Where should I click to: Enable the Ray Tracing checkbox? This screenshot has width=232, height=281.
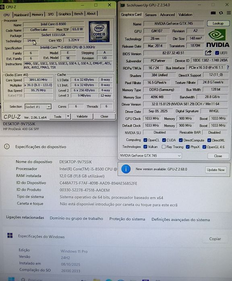[x=164, y=147]
